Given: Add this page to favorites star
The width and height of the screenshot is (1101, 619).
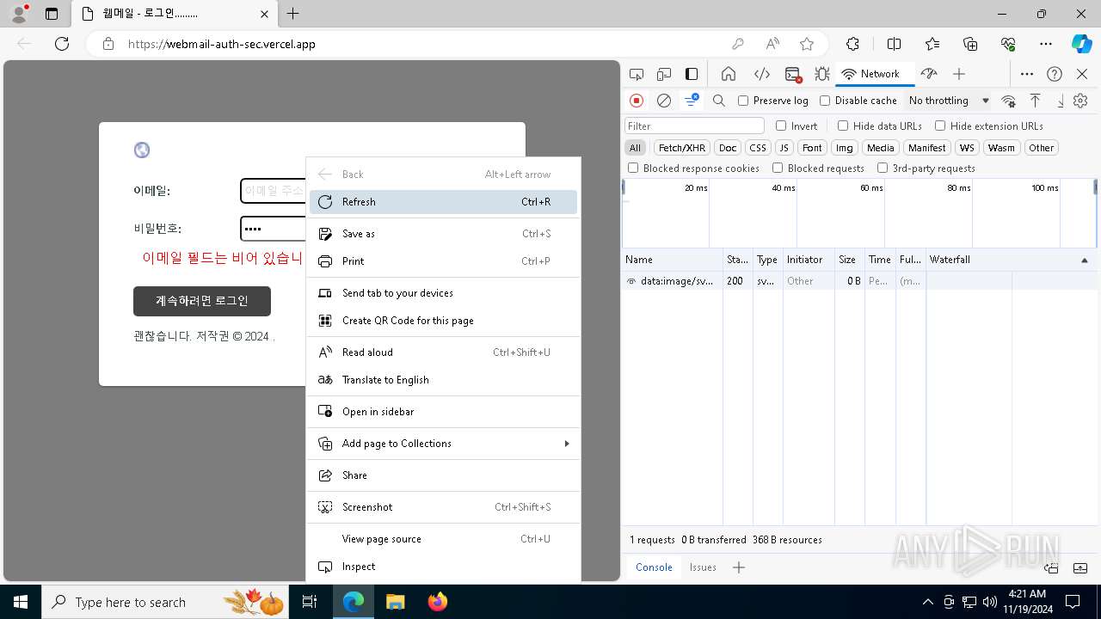Looking at the screenshot, I should [x=807, y=44].
